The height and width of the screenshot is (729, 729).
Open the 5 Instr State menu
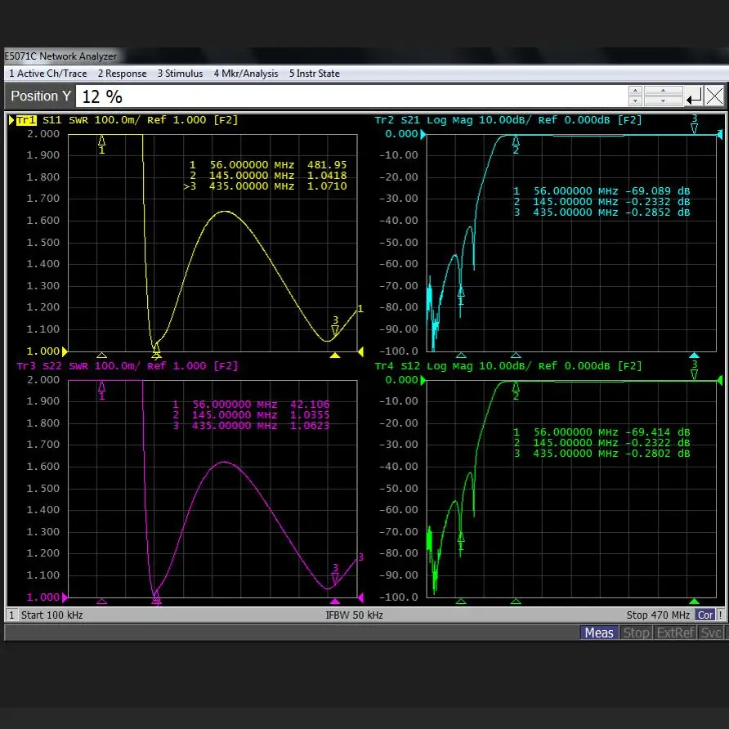click(314, 74)
